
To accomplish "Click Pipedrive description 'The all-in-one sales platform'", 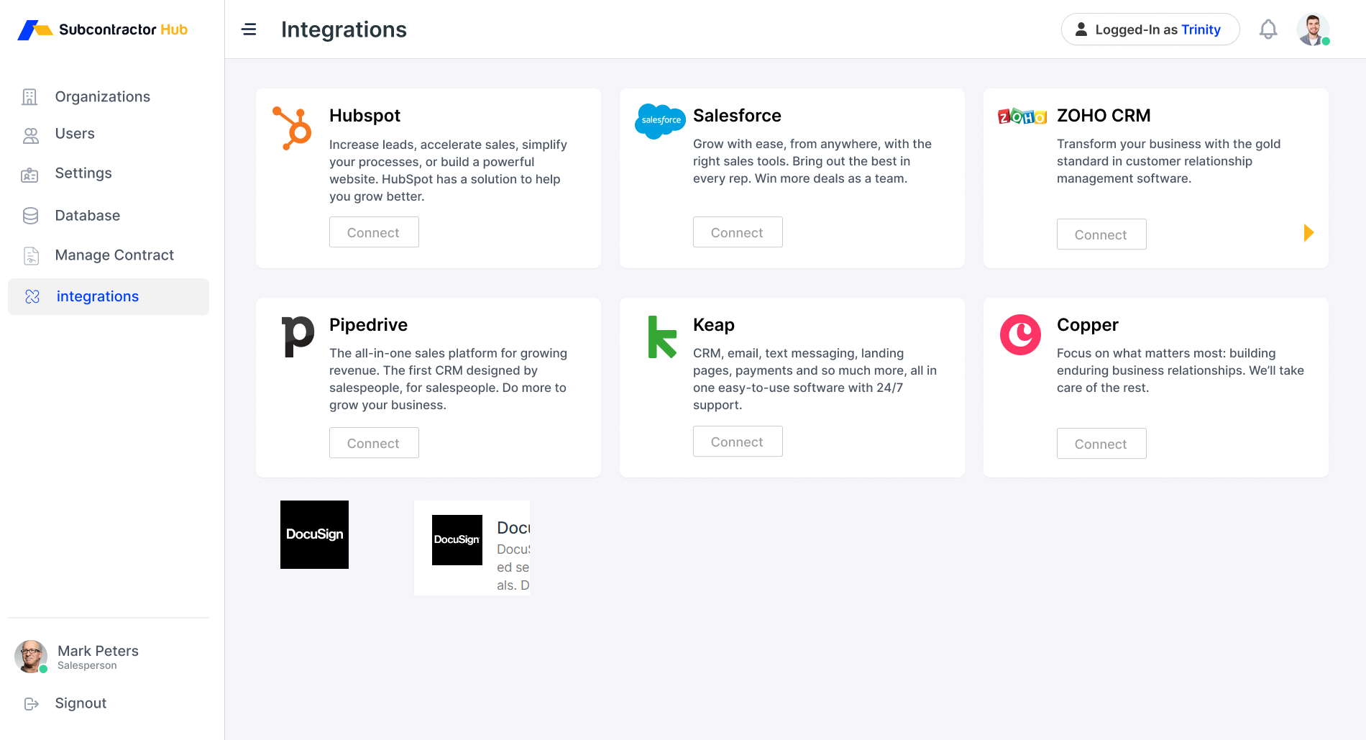I will 449,379.
